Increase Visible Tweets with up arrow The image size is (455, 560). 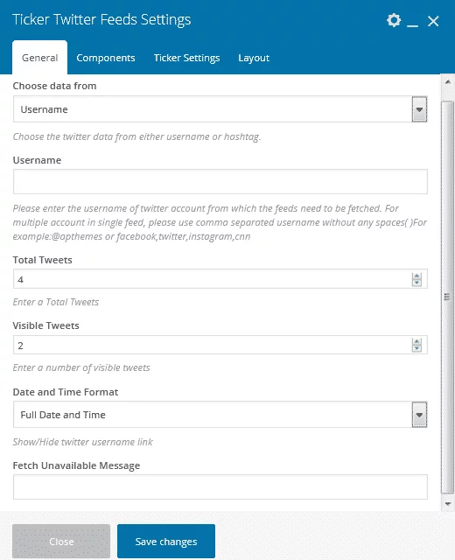[x=416, y=341]
